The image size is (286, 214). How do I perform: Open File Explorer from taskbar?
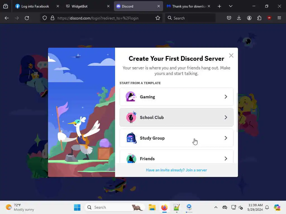point(152,207)
